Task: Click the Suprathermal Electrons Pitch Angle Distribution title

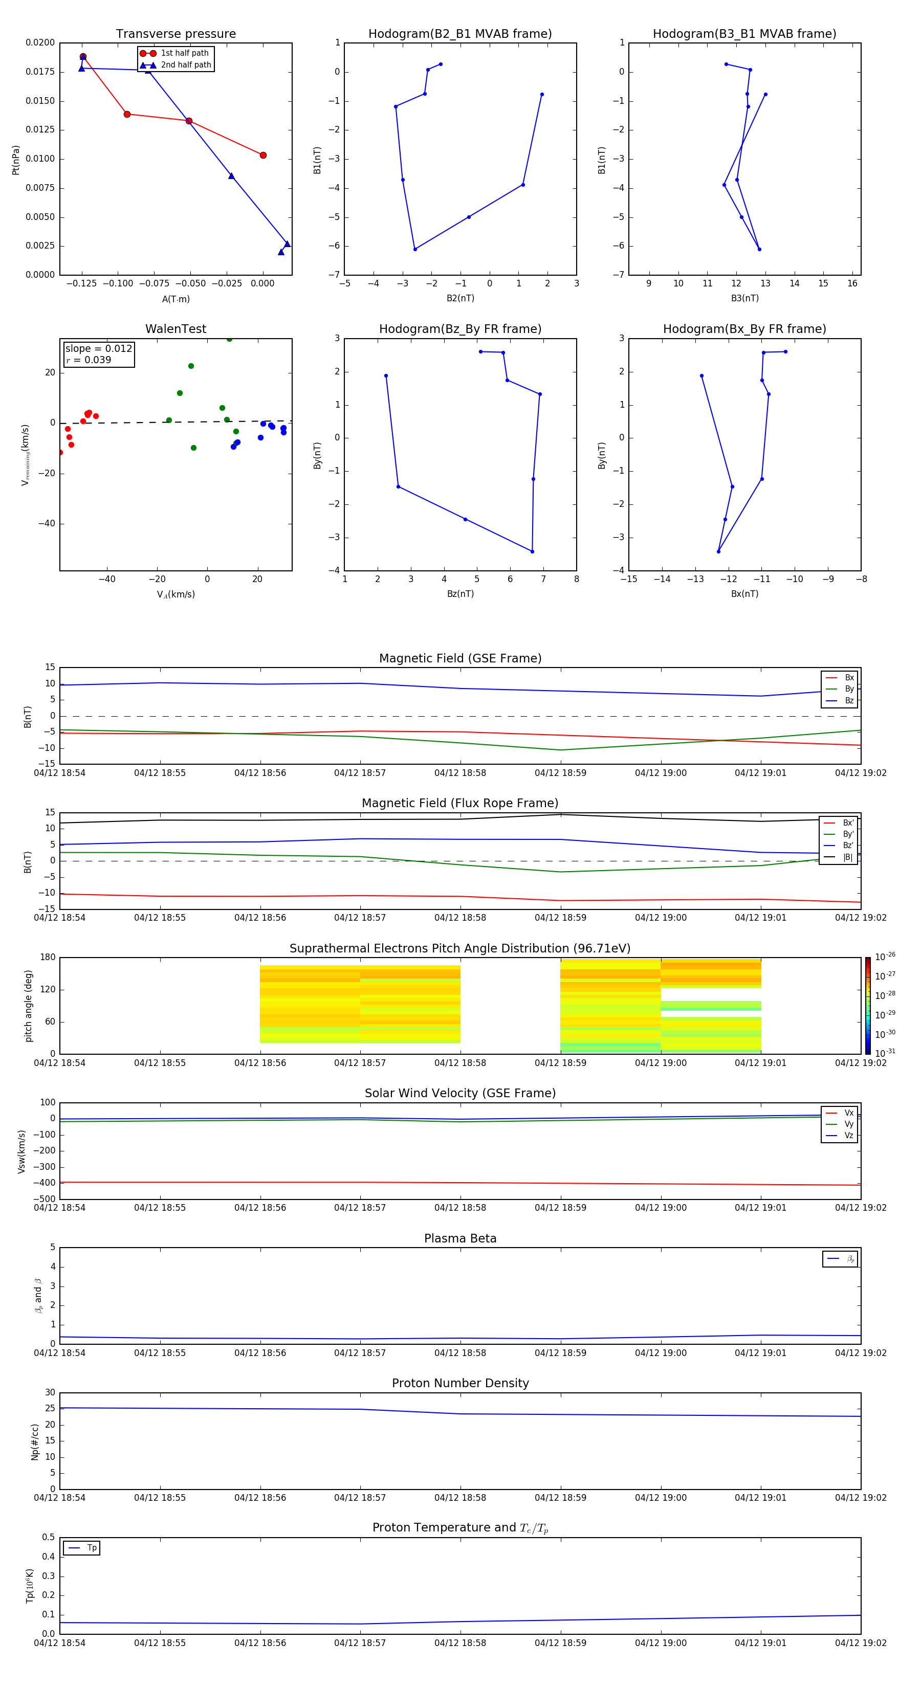Action: point(460,949)
